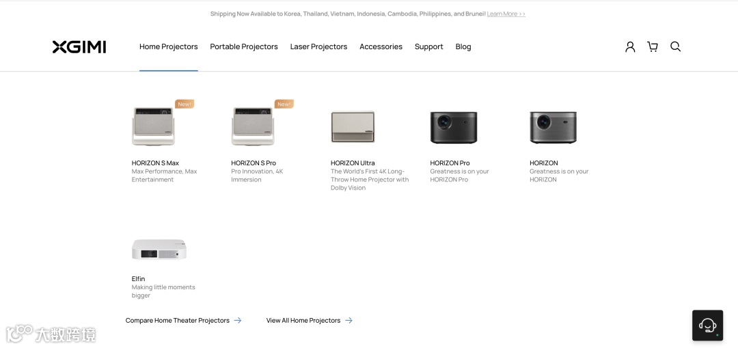The width and height of the screenshot is (738, 348).
Task: Open the Accessories menu
Action: tap(381, 46)
